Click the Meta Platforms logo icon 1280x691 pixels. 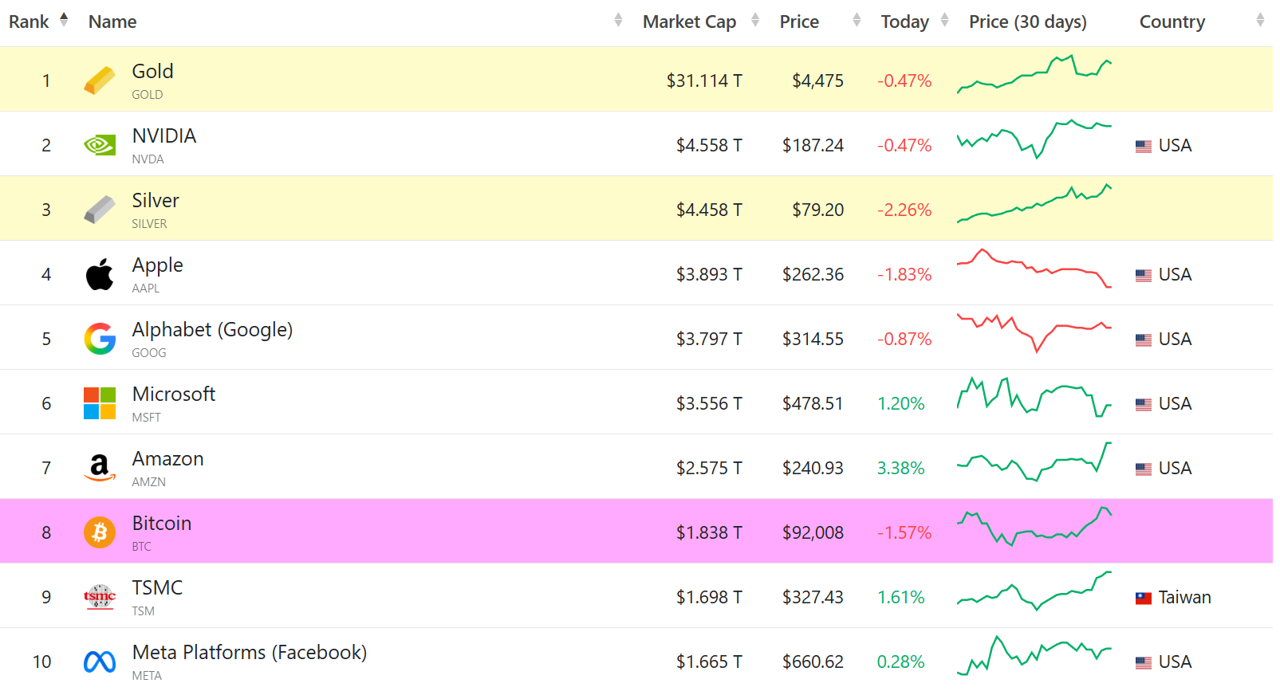100,662
